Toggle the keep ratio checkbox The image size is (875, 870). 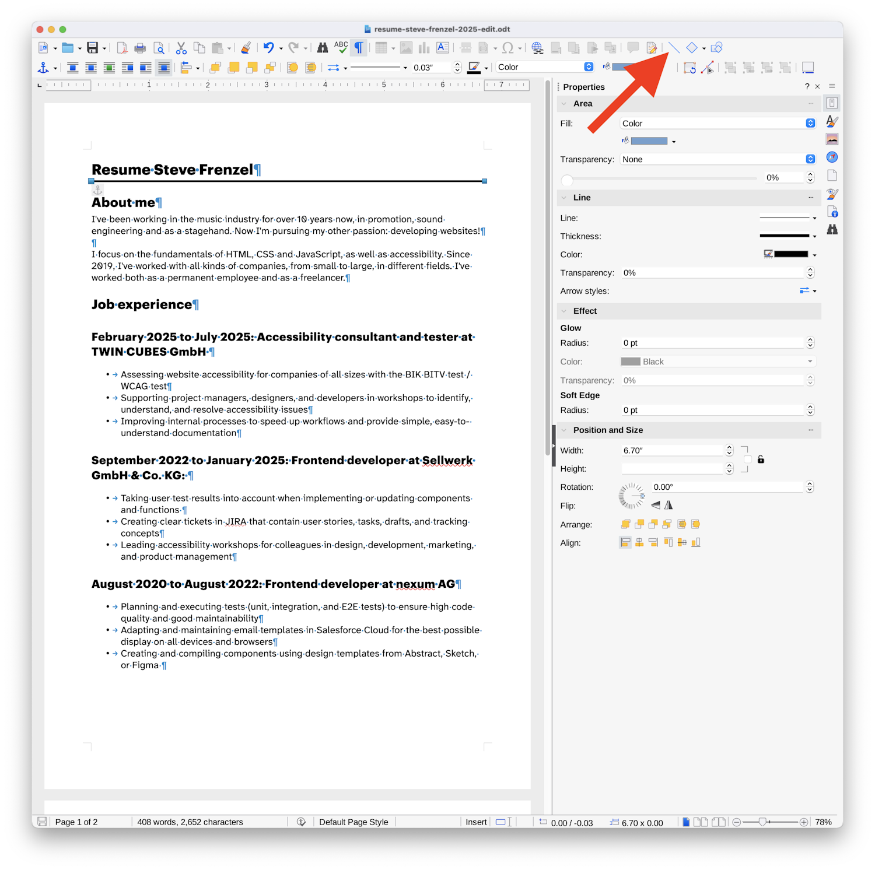click(x=748, y=459)
